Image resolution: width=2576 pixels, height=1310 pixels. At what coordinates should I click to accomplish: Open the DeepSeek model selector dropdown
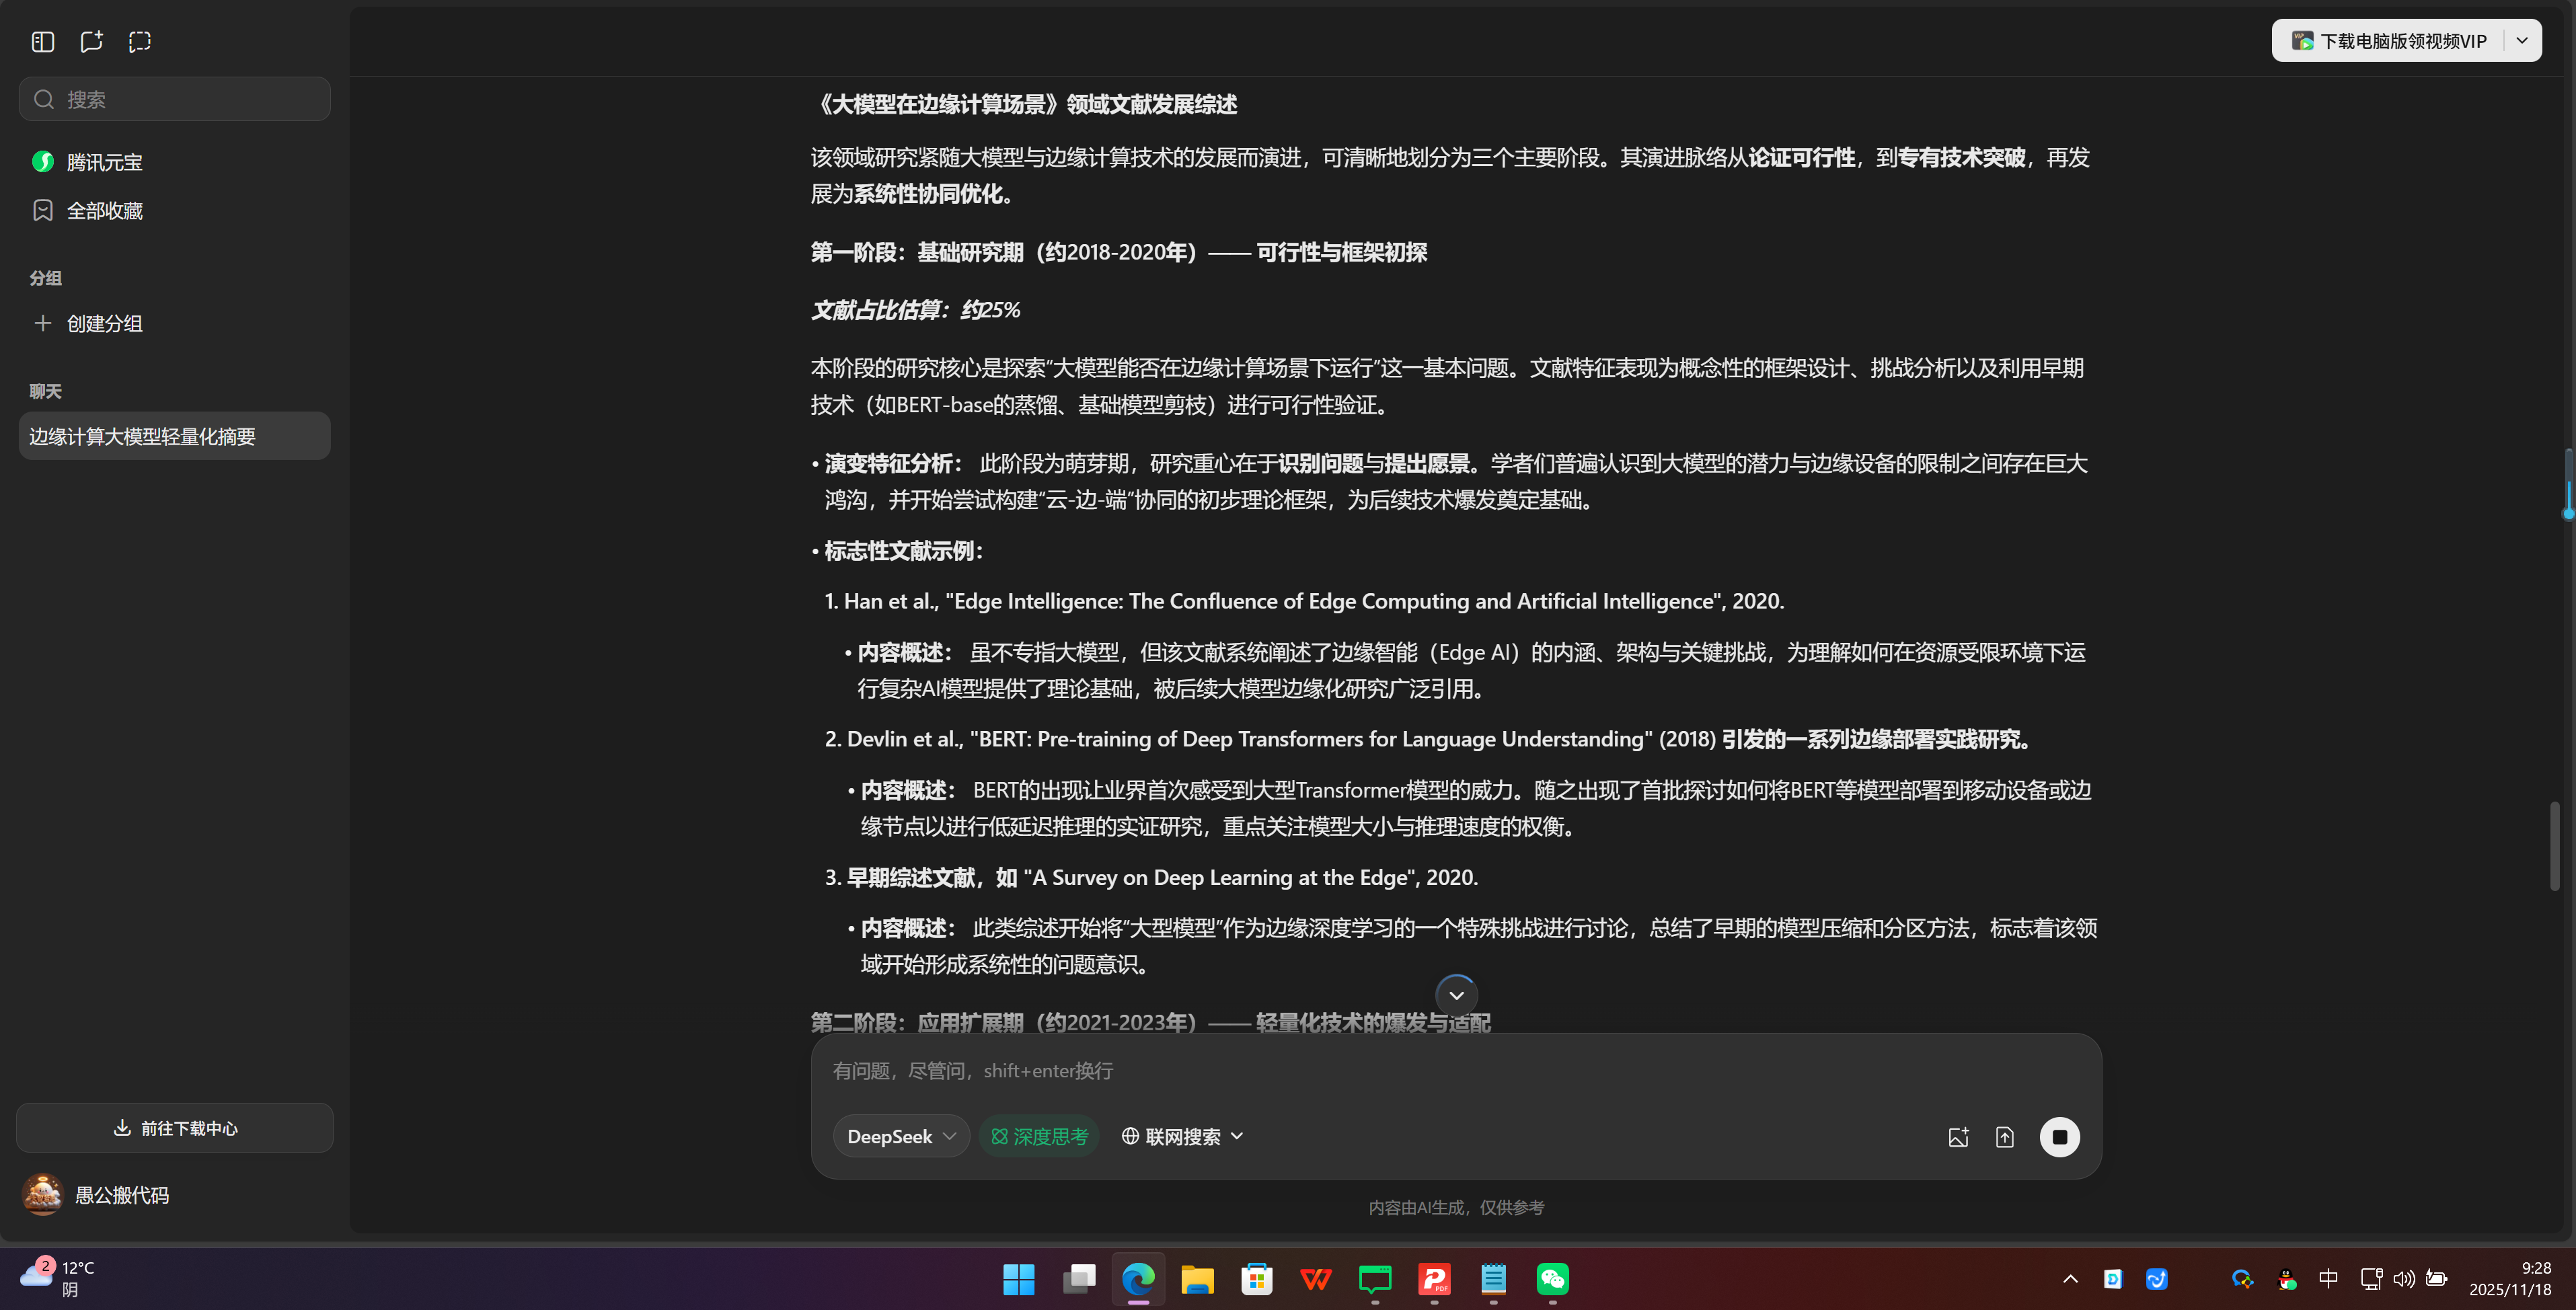pyautogui.click(x=899, y=1136)
